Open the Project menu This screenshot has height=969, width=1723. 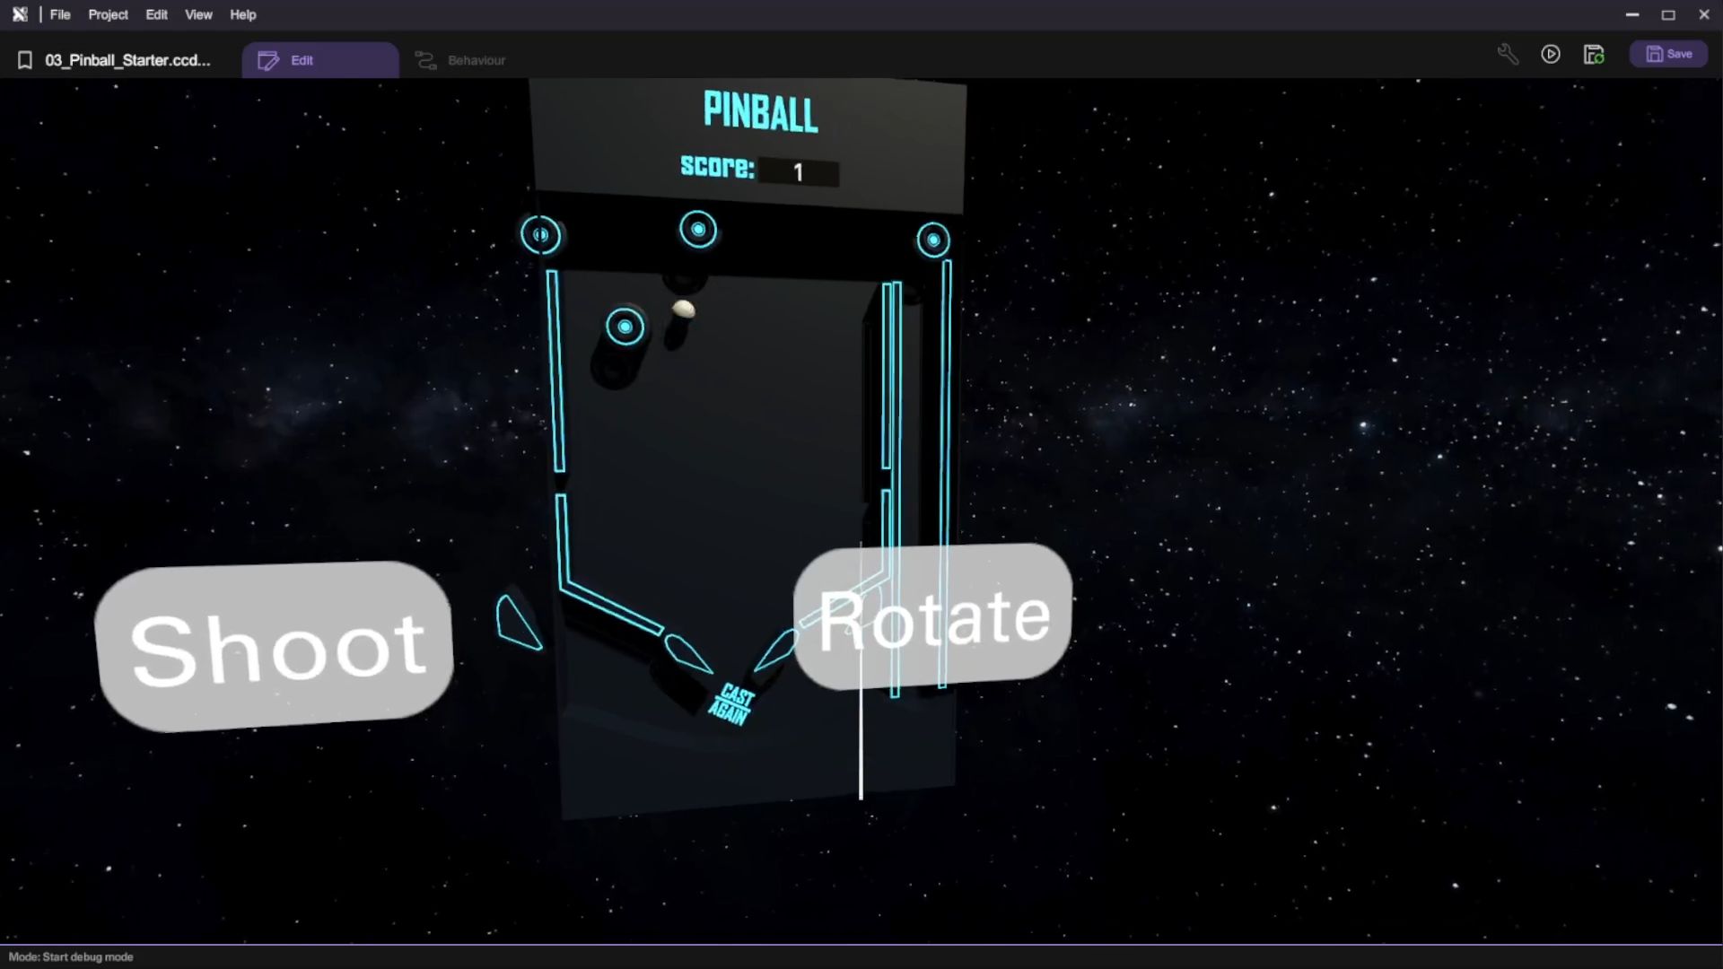click(108, 14)
